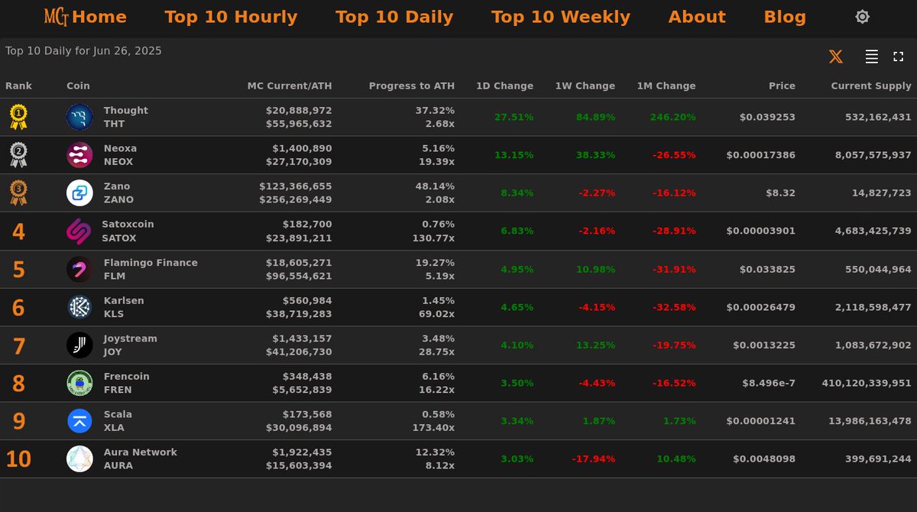Click the Aura Network logo
The image size is (917, 512).
point(79,459)
